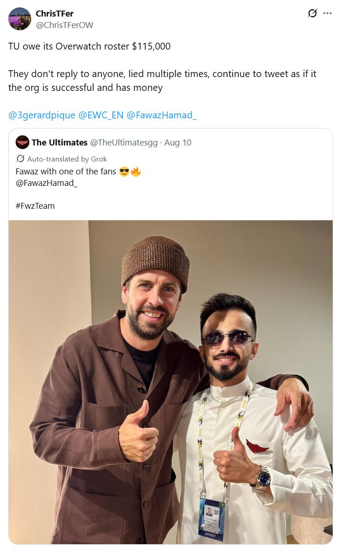Click 'Fawaz with one of the fans' text
Screen dimensions: 340x552
click(66, 172)
